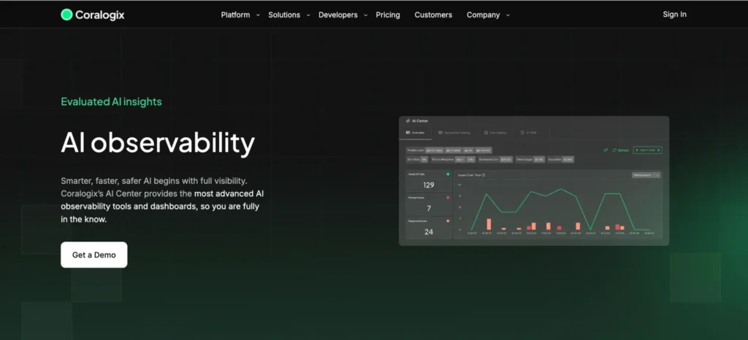Expand the Solutions menu chevron

tap(308, 15)
